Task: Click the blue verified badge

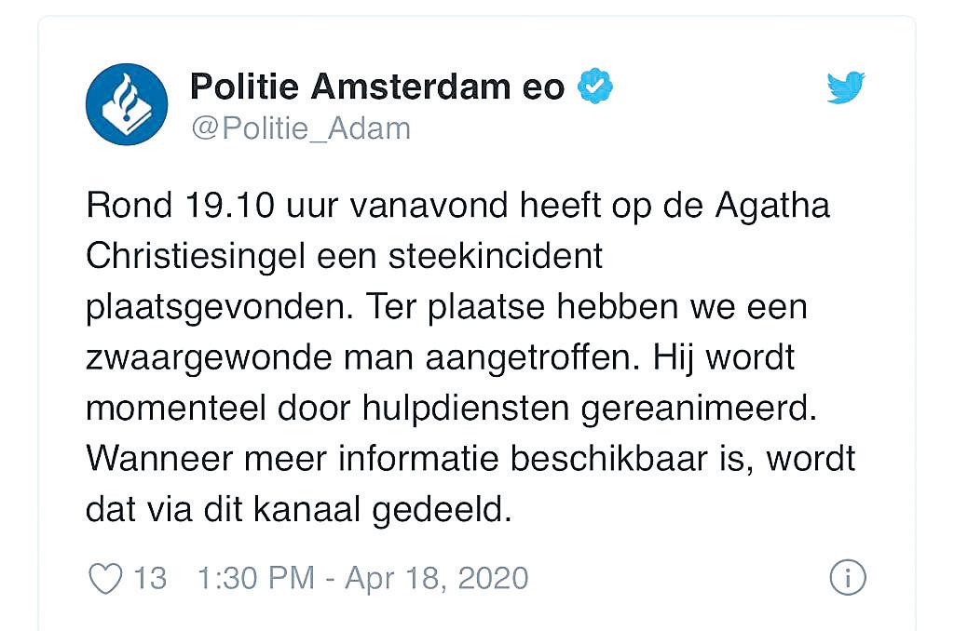Action: click(595, 87)
